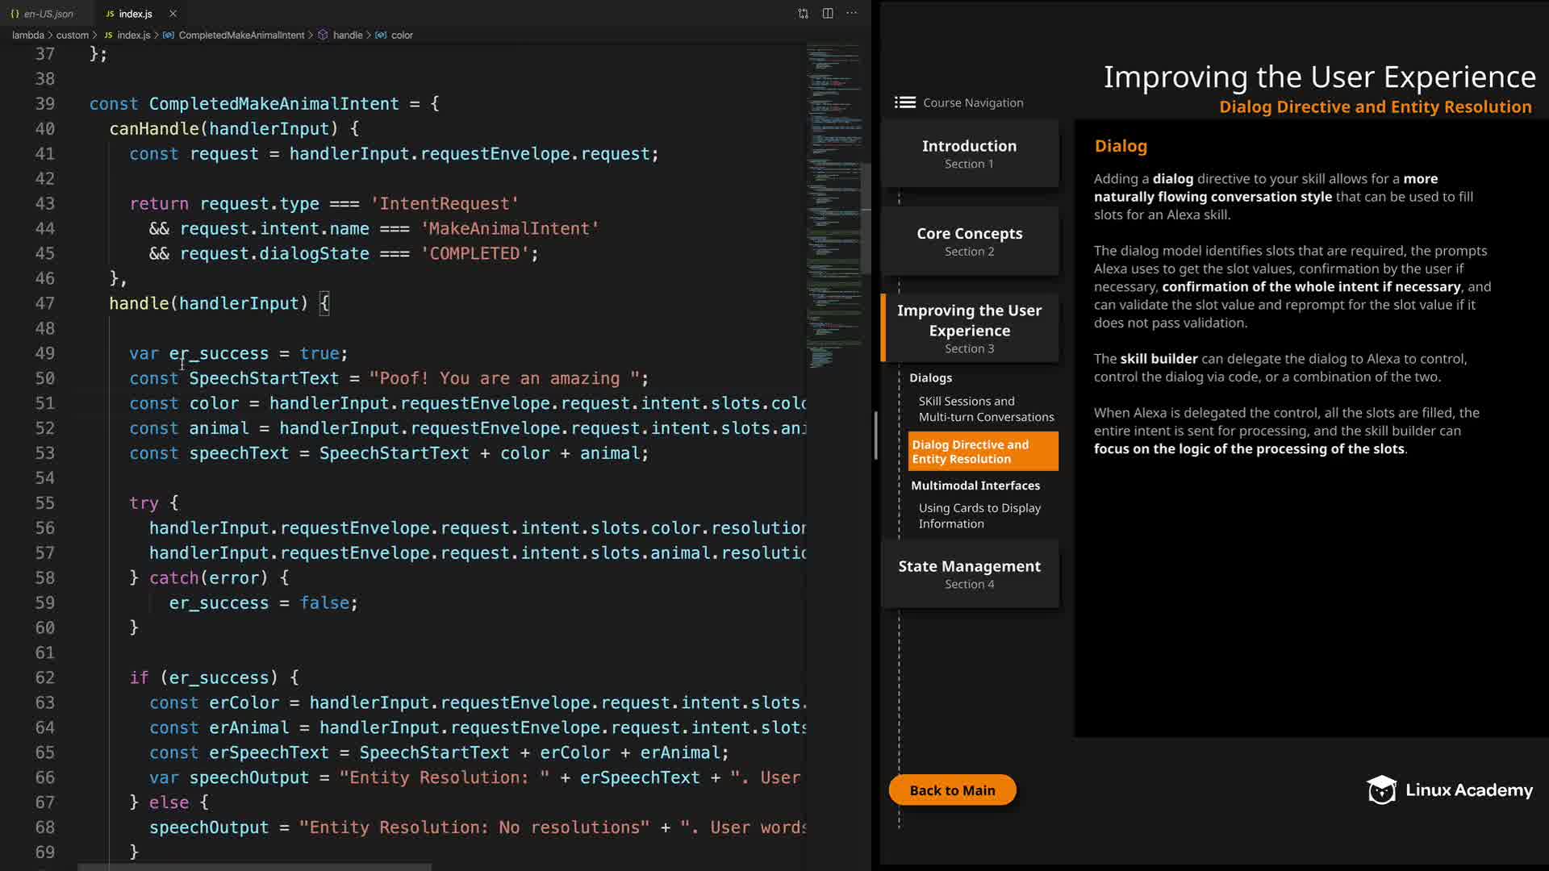Select the index.js editor tab
Viewport: 1549px width, 871px height.
(129, 14)
